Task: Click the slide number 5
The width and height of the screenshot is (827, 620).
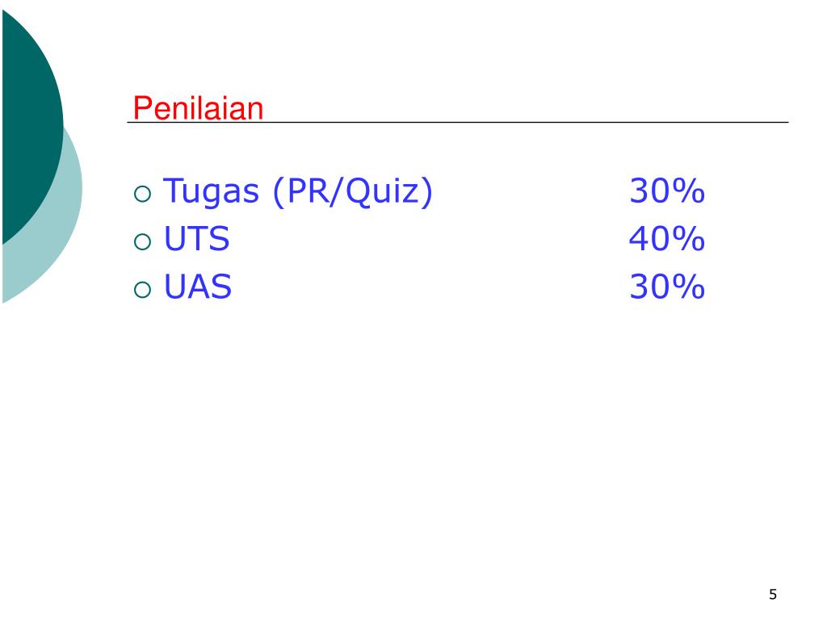Action: [x=773, y=595]
